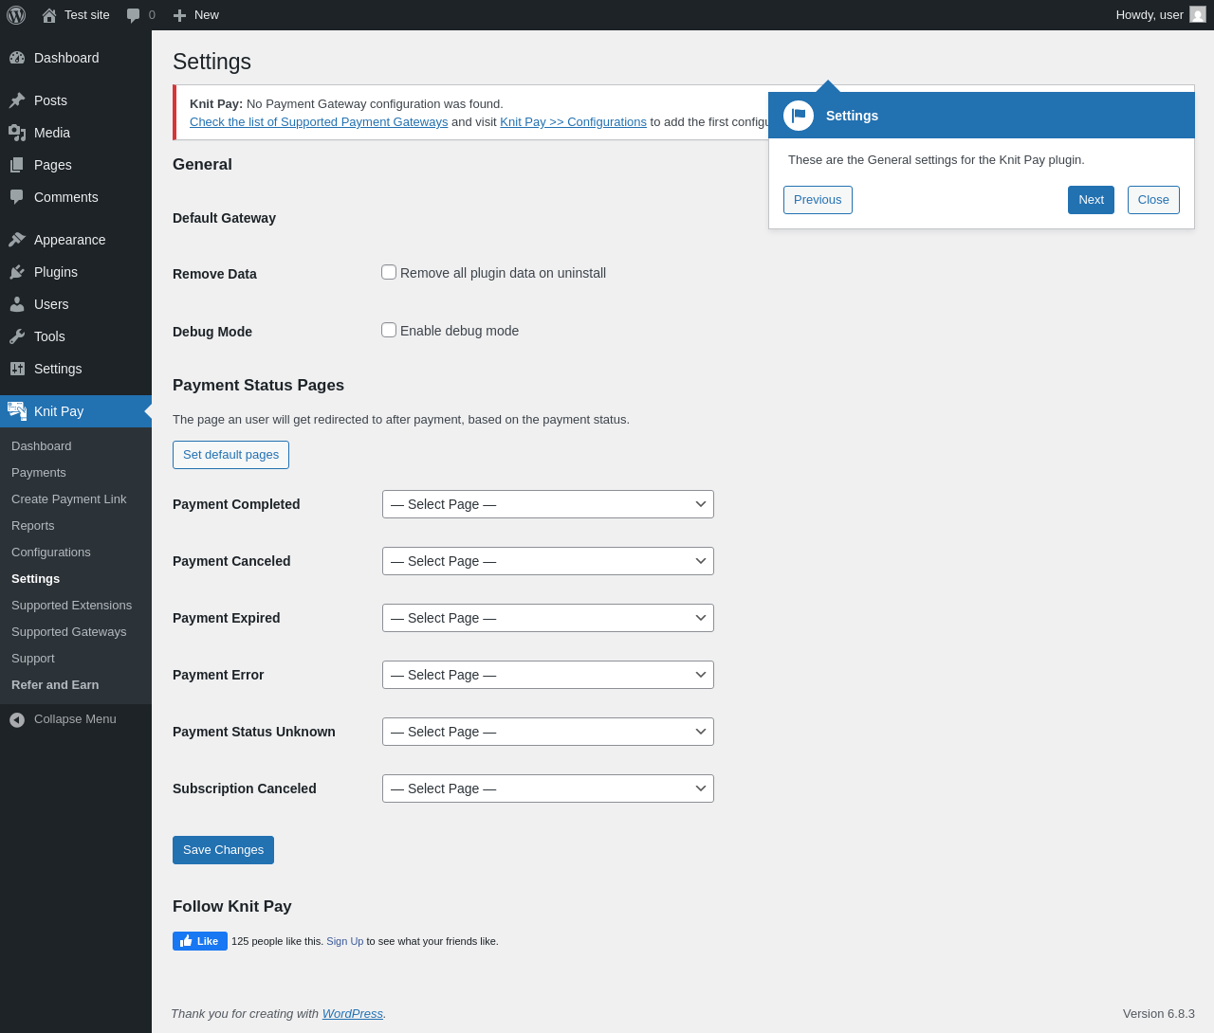Open Create Payment Link submenu item

(68, 499)
